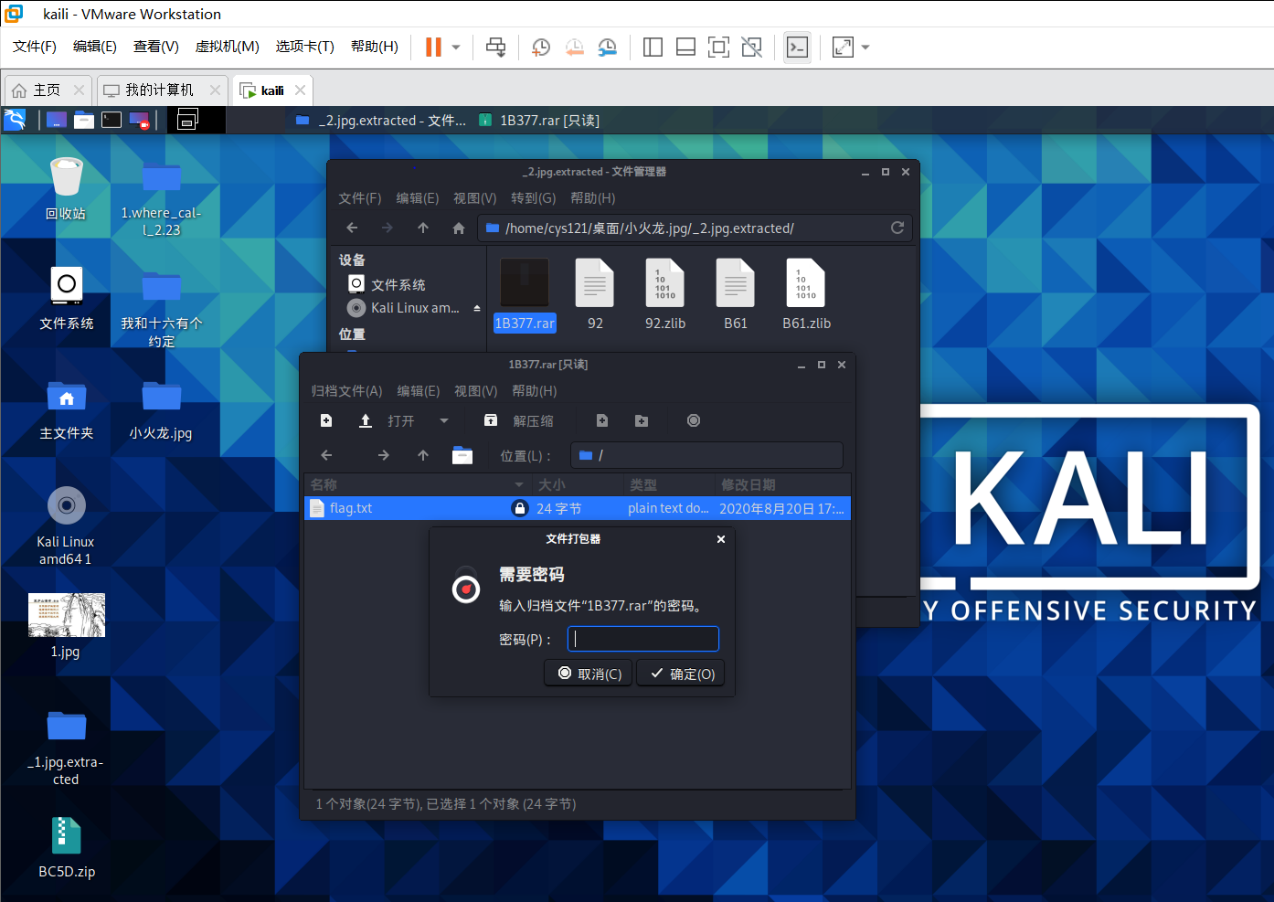Click 取消(C) in password dialog
Image resolution: width=1274 pixels, height=902 pixels.
(589, 674)
